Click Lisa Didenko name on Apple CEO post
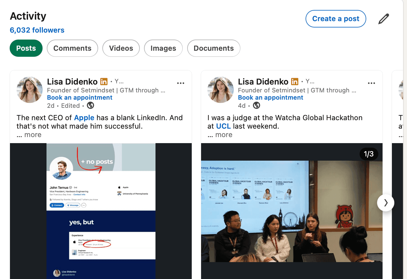This screenshot has width=407, height=279. (x=72, y=82)
